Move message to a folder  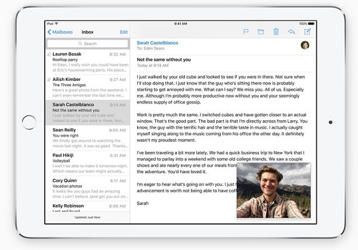pyautogui.click(x=261, y=32)
